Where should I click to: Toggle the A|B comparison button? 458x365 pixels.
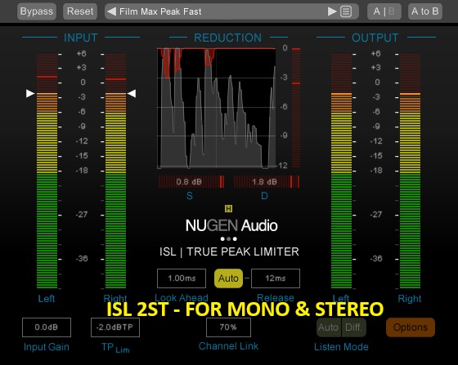pos(384,11)
